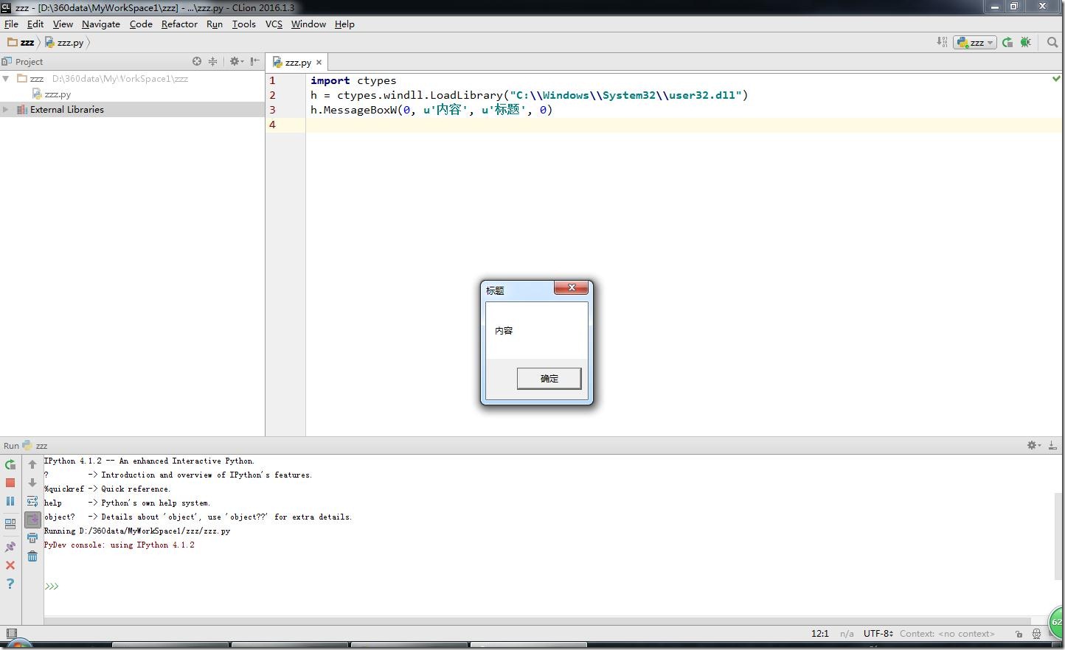Open the Hector inspections icon in status bar
Screen dimensions: 1065x650
pyautogui.click(x=1036, y=633)
